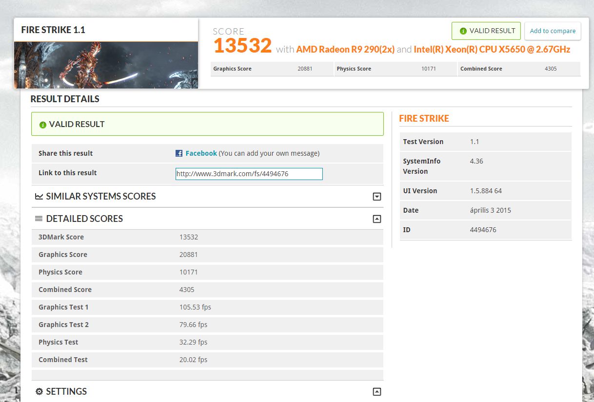Click the Graphics Test 1 label
Screen dimensions: 594x402
63,307
